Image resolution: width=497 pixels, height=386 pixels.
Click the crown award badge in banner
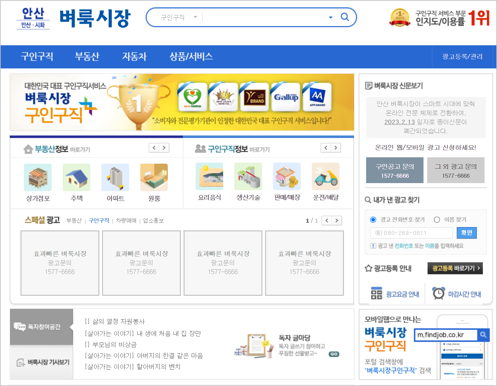[223, 97]
